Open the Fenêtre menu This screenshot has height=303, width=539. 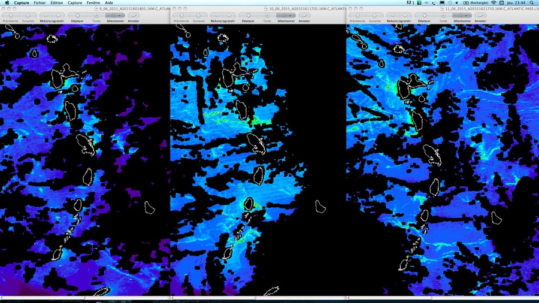[x=93, y=3]
